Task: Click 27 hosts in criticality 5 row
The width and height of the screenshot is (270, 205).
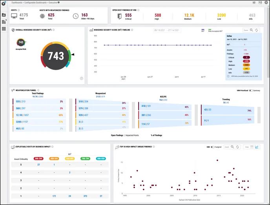Action: pos(38,165)
